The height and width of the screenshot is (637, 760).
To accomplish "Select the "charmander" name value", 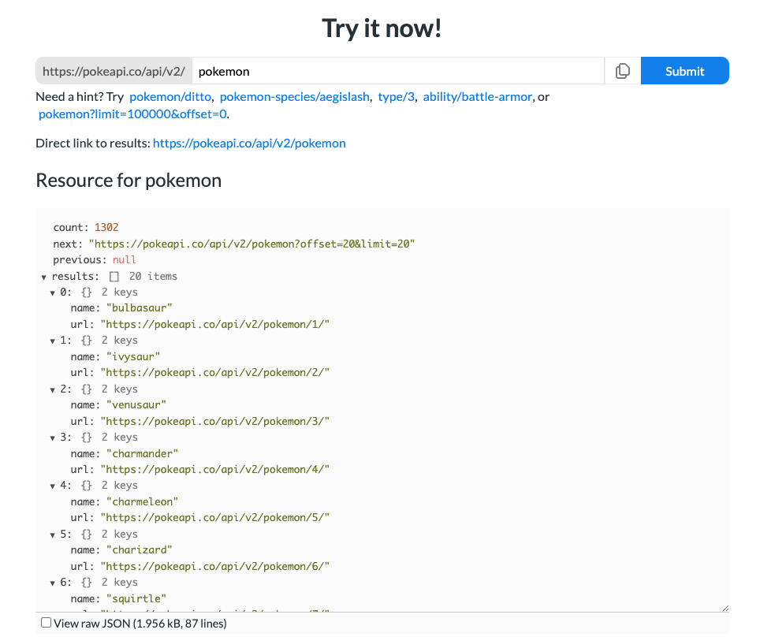I will (143, 454).
